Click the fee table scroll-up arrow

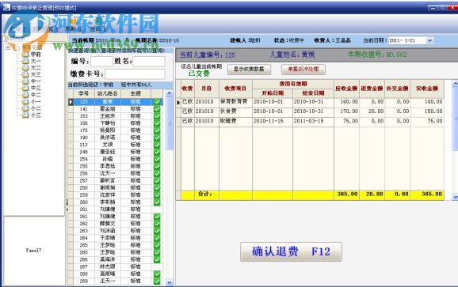pos(455,84)
